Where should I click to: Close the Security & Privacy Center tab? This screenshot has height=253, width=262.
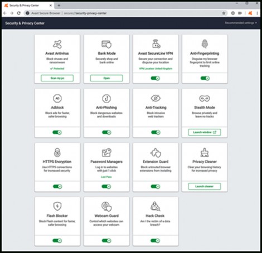[x=51, y=6]
